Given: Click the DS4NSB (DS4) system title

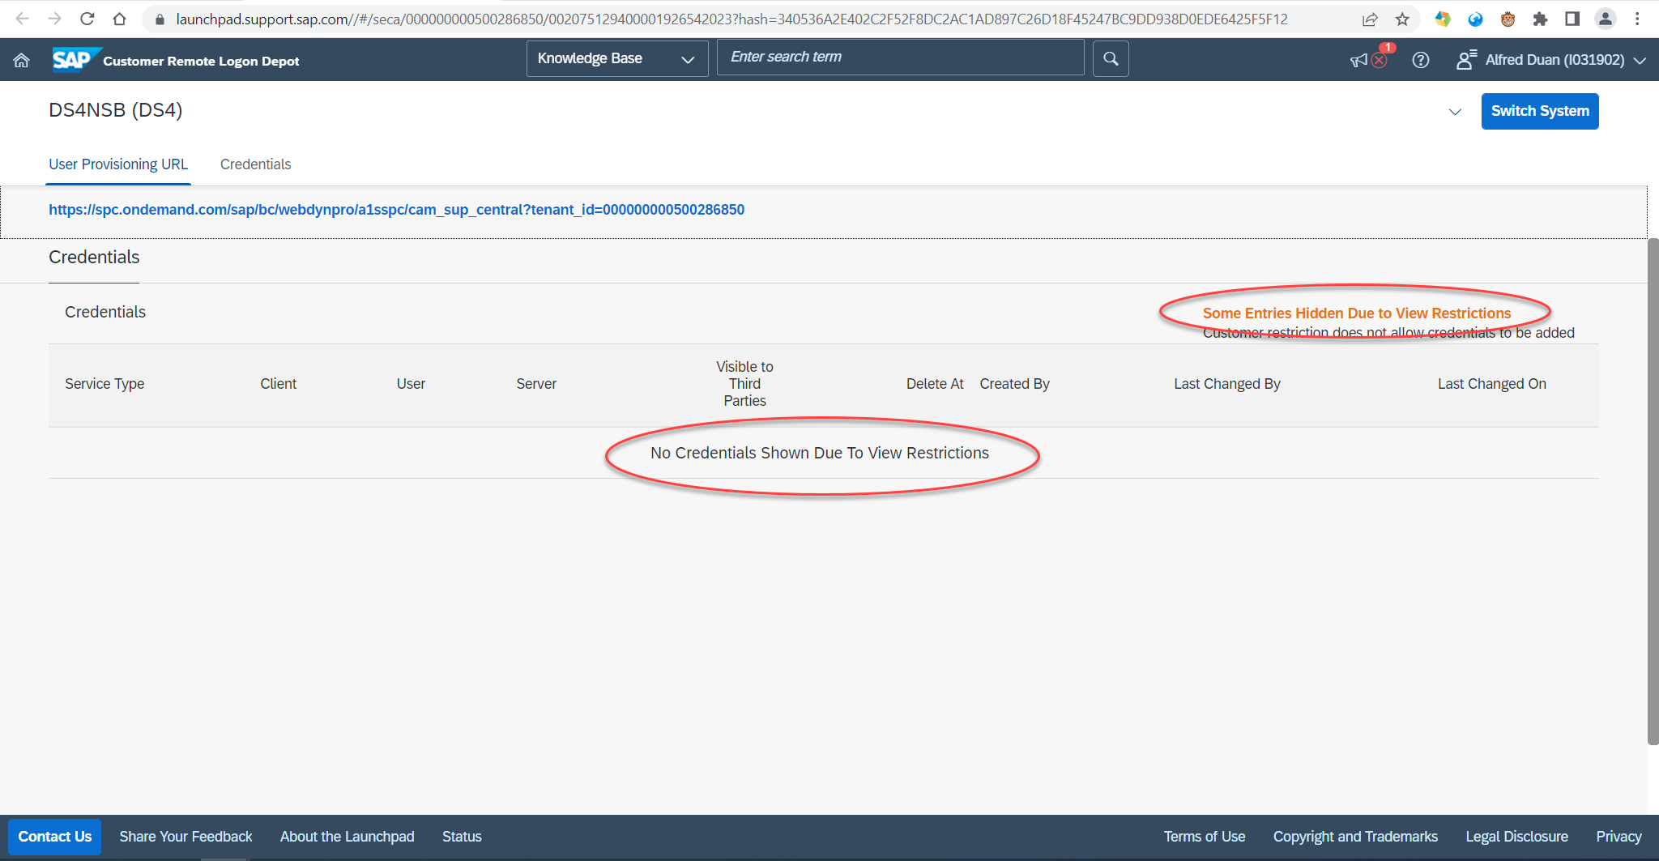Looking at the screenshot, I should [115, 110].
